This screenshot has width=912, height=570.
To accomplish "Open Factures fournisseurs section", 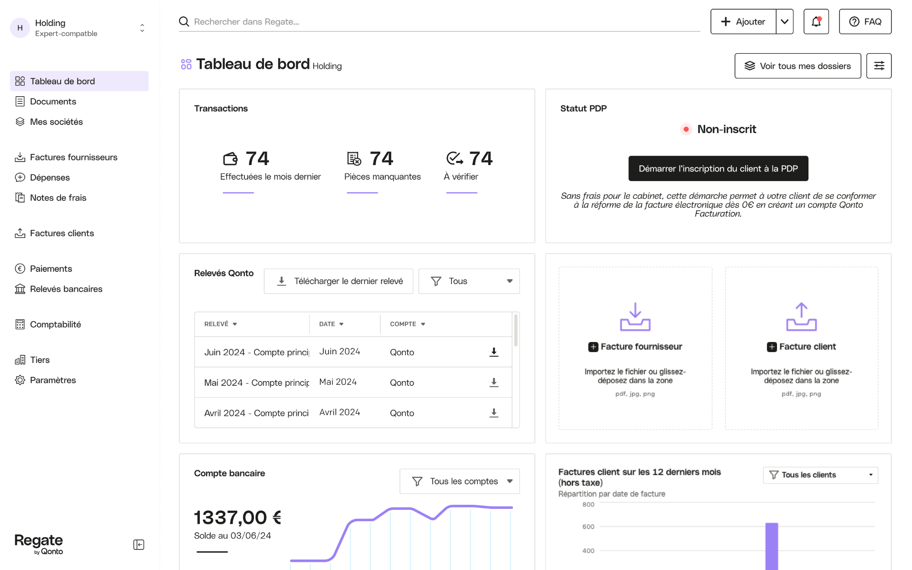I will [x=79, y=157].
